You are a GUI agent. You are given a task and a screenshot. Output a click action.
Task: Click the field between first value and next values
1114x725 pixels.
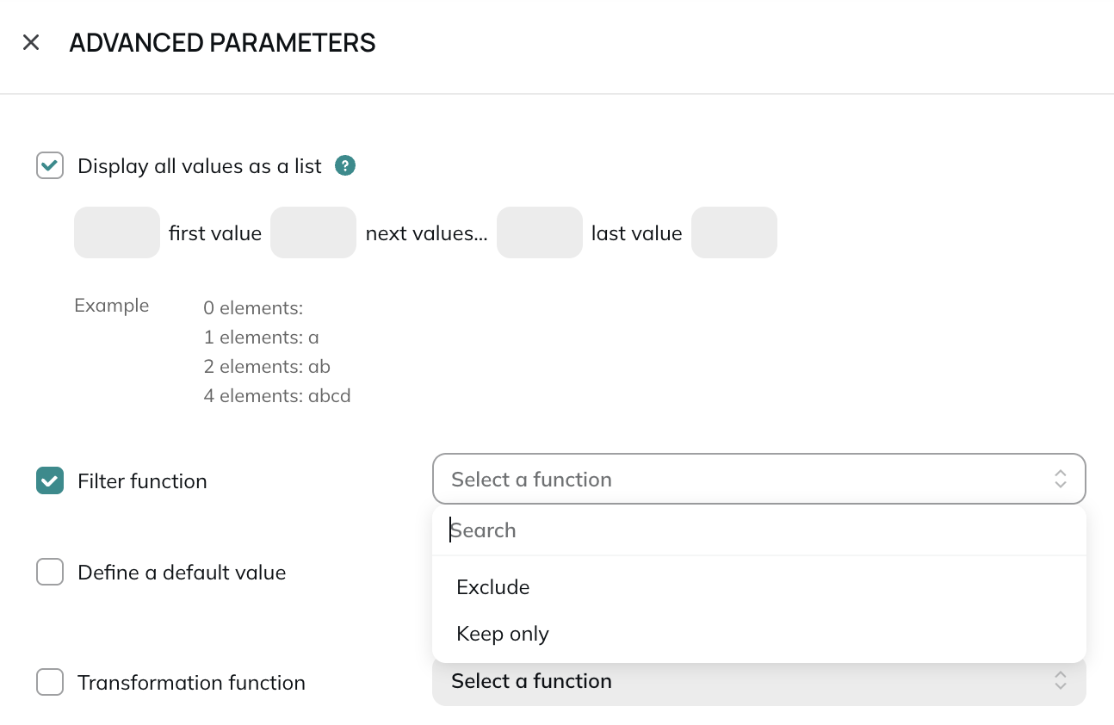(313, 232)
